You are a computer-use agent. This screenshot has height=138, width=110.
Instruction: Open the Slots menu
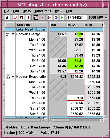pyautogui.click(x=27, y=11)
